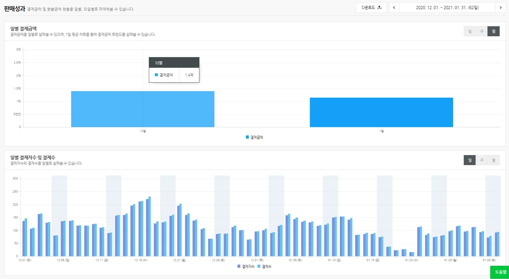Click the 01.15 (금) axis date label
The height and width of the screenshot is (279, 509).
373,260
